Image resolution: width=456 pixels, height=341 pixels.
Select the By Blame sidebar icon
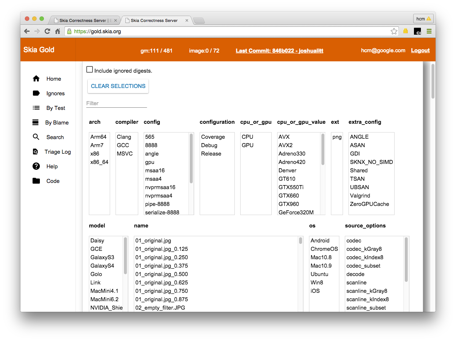point(36,122)
